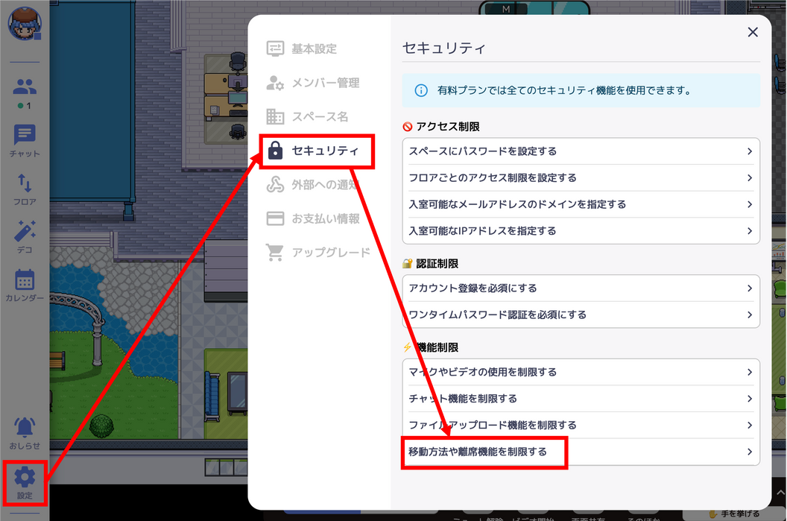The width and height of the screenshot is (787, 521).
Task: Click the online member count 1
Action: (x=25, y=105)
